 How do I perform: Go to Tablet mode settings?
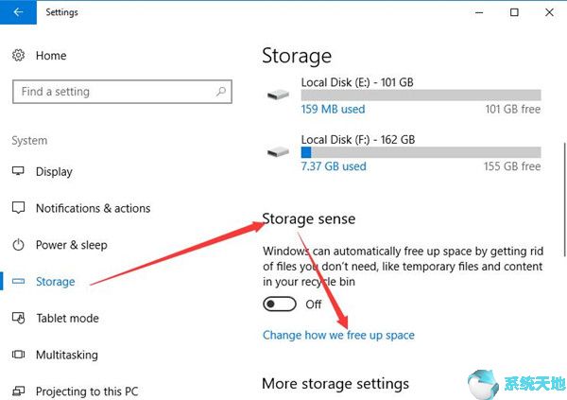[x=67, y=319]
